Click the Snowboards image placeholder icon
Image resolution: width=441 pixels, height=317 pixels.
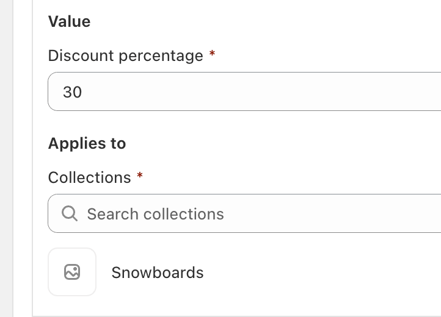pos(72,272)
